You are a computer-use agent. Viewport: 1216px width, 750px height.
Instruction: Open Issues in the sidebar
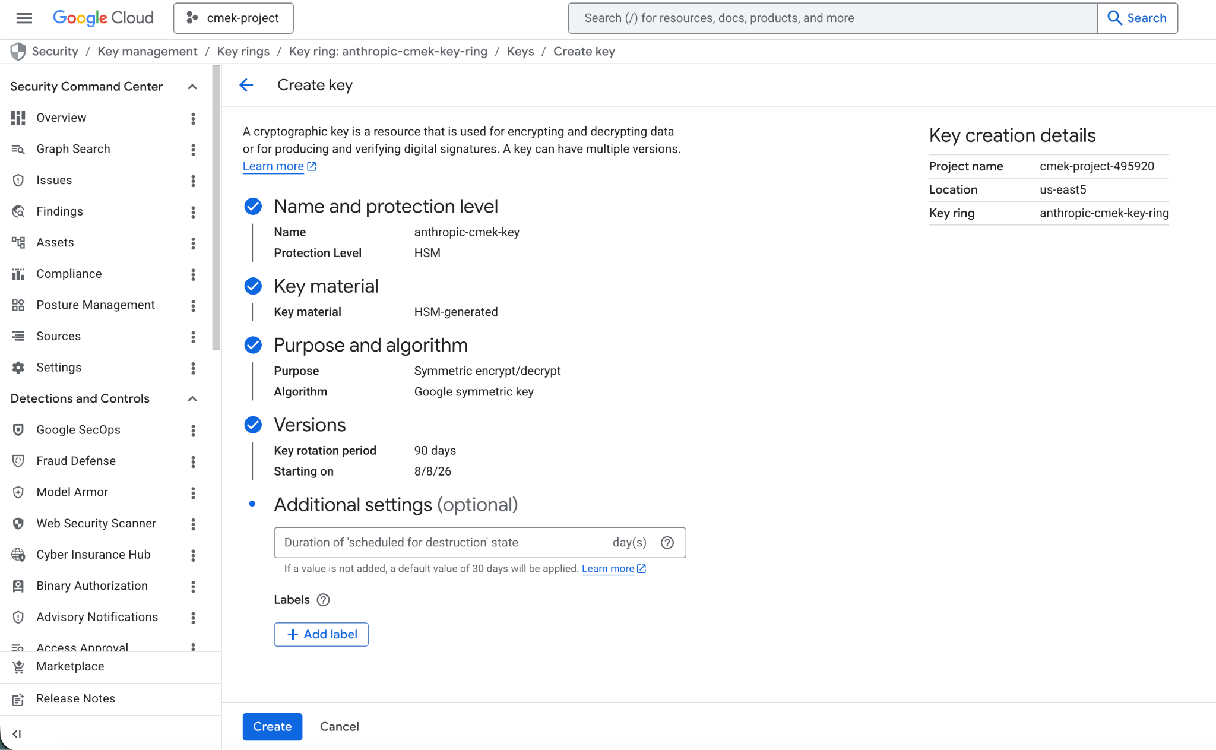point(54,180)
